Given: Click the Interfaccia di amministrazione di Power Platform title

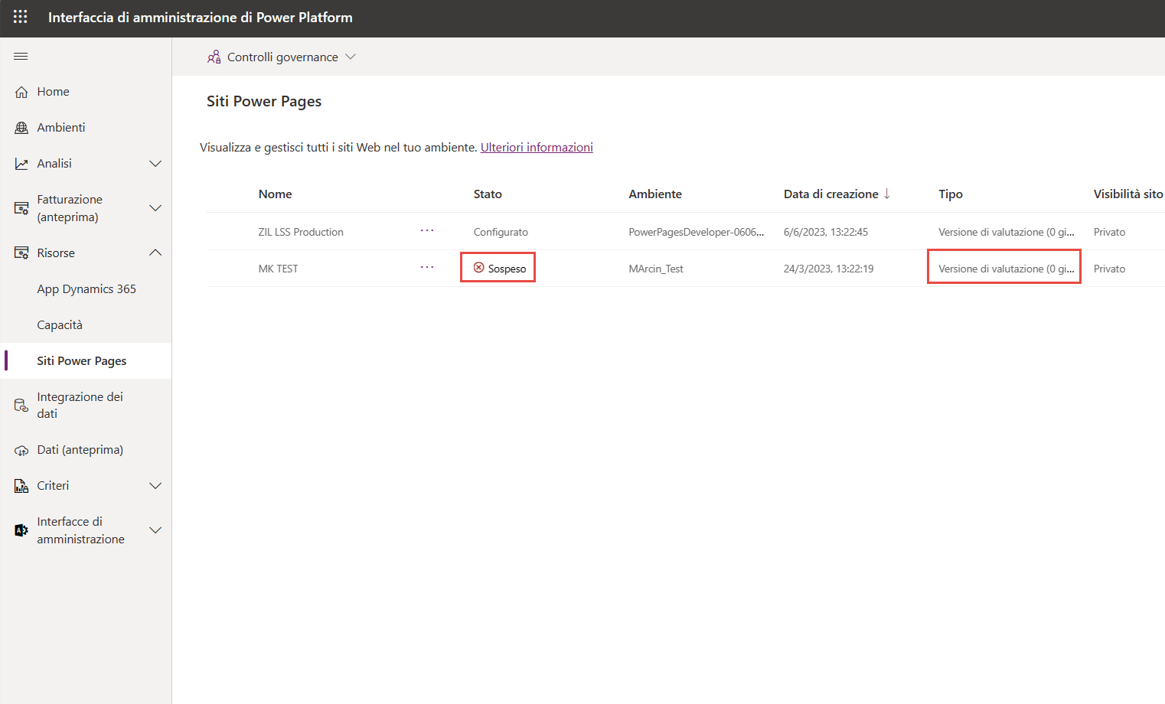Looking at the screenshot, I should (201, 18).
